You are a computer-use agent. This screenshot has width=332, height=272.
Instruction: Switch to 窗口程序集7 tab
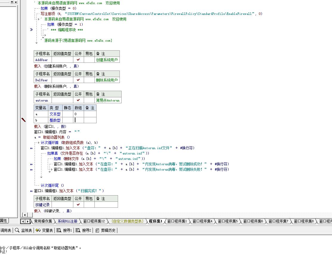pyautogui.click(x=278, y=221)
